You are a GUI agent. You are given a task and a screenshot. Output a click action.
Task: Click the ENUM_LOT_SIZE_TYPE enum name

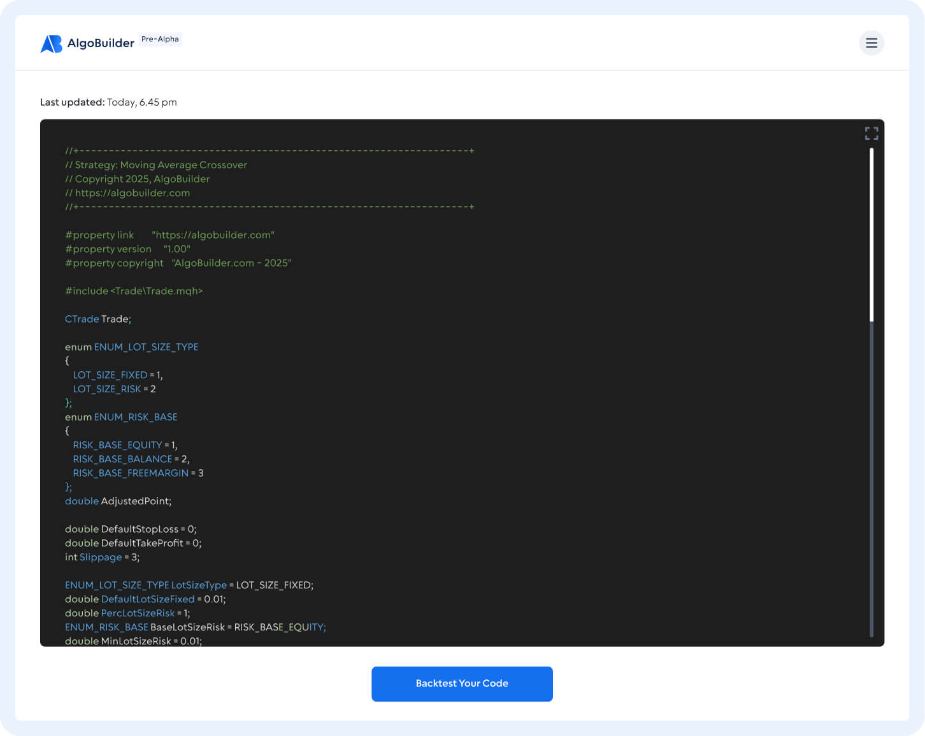[146, 347]
